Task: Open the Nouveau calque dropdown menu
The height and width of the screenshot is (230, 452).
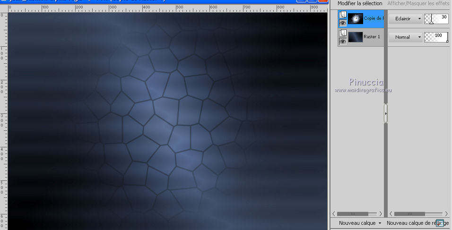Action: [360, 223]
